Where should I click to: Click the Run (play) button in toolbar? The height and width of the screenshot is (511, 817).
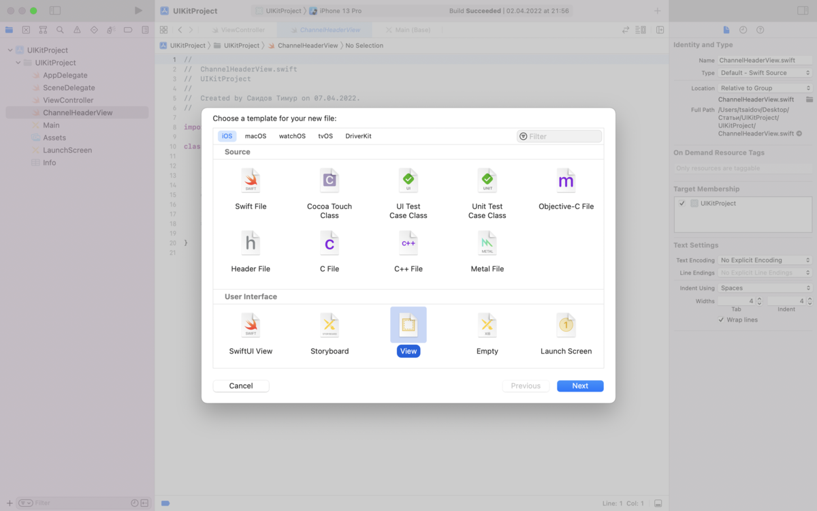139,11
